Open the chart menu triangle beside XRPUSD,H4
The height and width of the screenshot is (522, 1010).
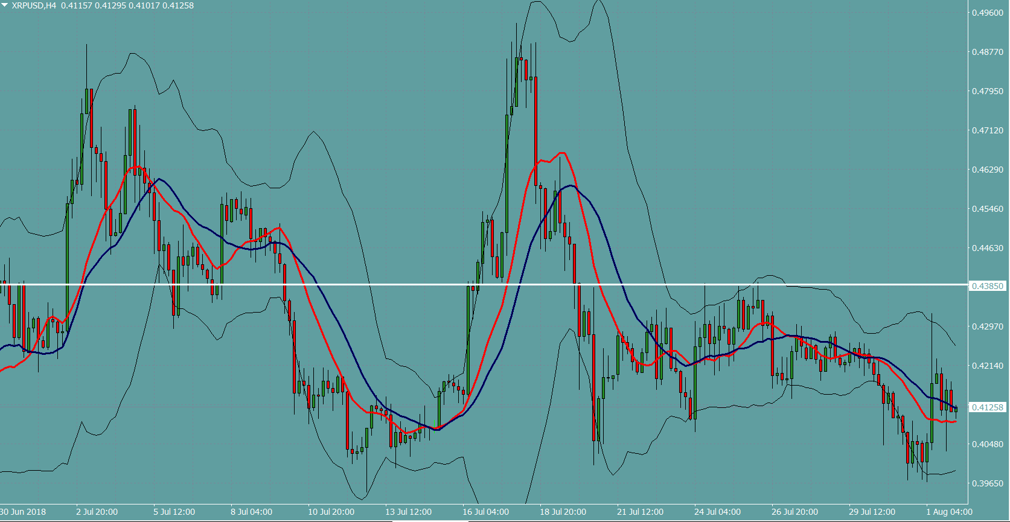tap(5, 5)
